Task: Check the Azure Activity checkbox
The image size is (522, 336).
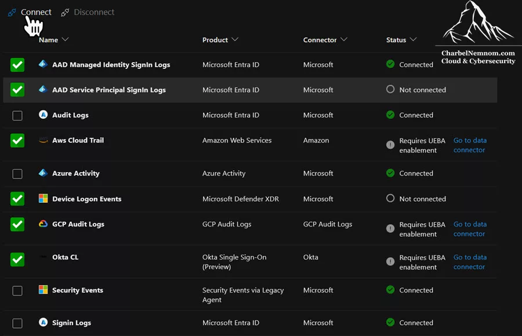Action: pos(17,174)
